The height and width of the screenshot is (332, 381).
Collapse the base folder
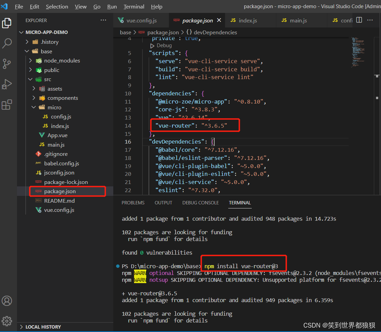point(66,51)
